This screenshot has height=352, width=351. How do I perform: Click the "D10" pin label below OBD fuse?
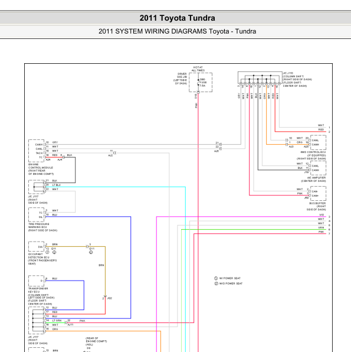(x=196, y=96)
